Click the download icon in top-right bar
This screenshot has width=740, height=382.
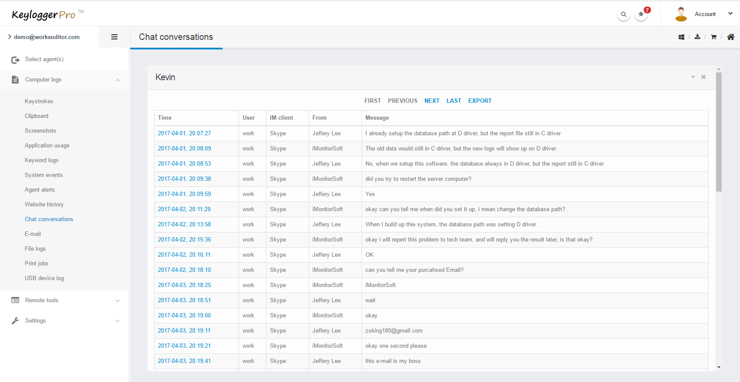697,37
